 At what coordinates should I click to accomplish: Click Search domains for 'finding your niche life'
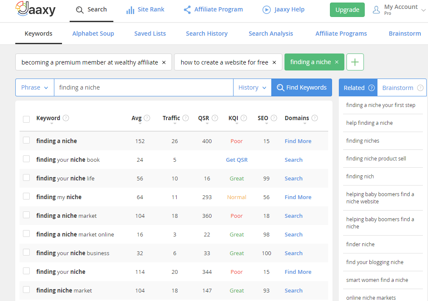tap(293, 178)
